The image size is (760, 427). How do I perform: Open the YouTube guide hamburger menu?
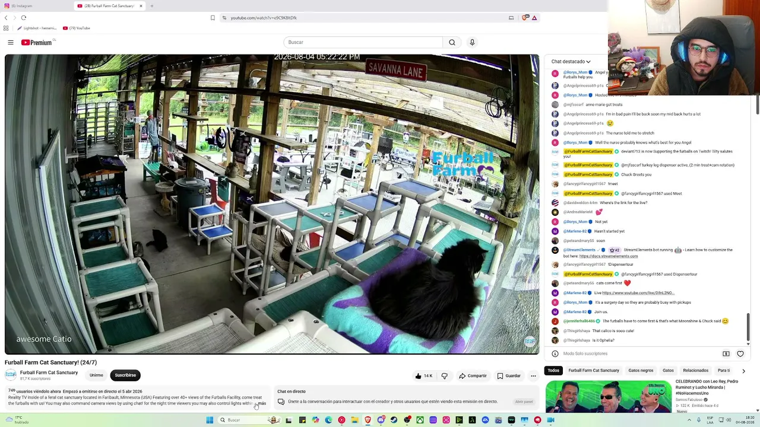[x=11, y=42]
